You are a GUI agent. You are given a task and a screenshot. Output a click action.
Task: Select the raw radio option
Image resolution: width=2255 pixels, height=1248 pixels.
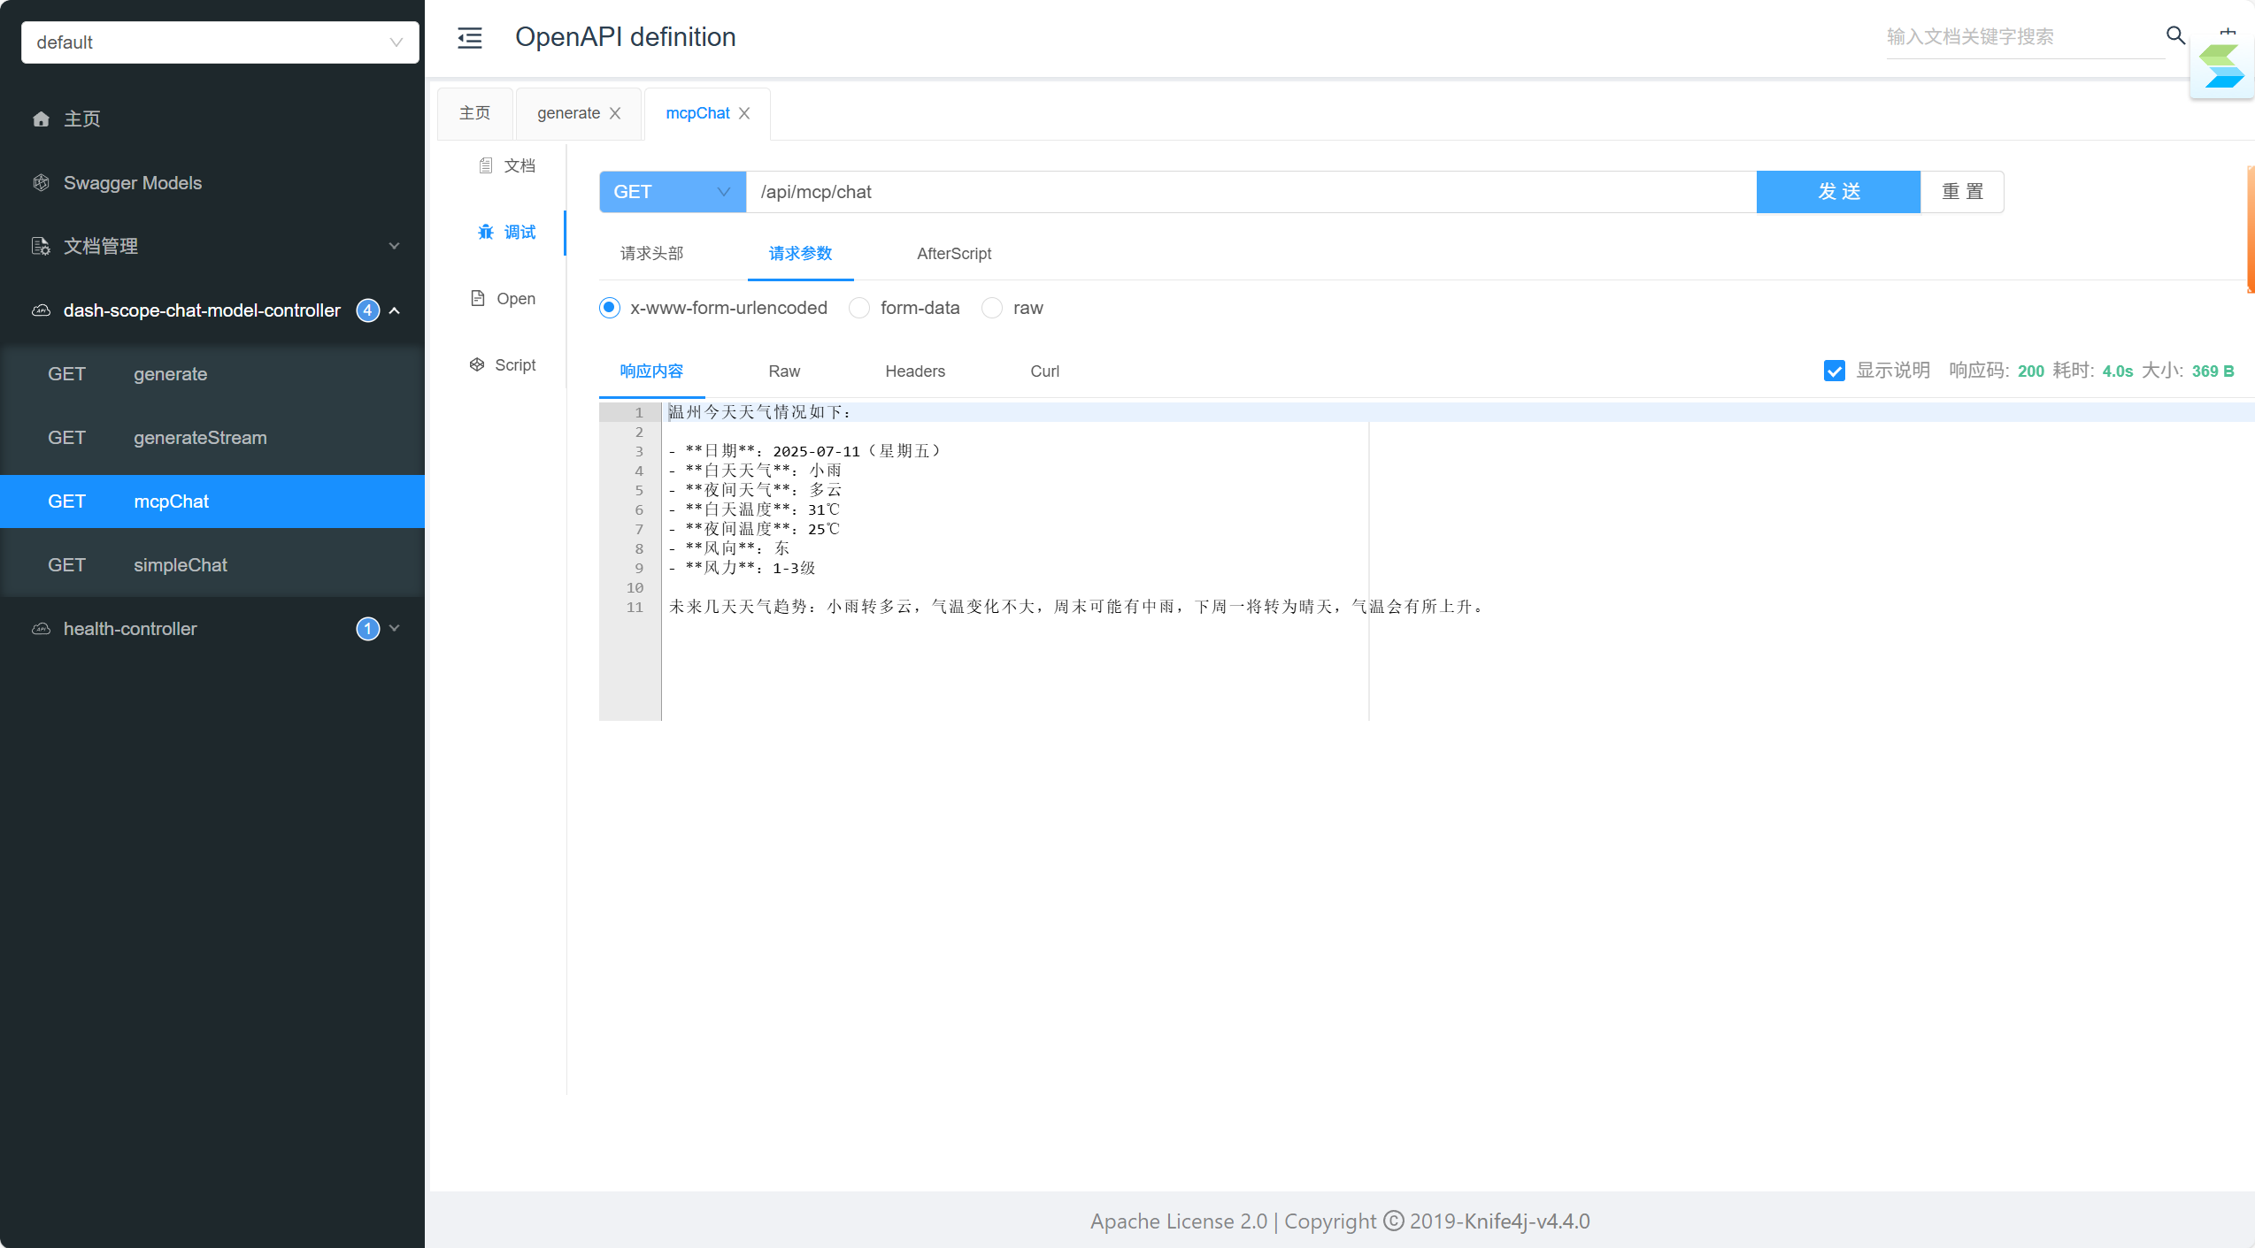pos(992,308)
